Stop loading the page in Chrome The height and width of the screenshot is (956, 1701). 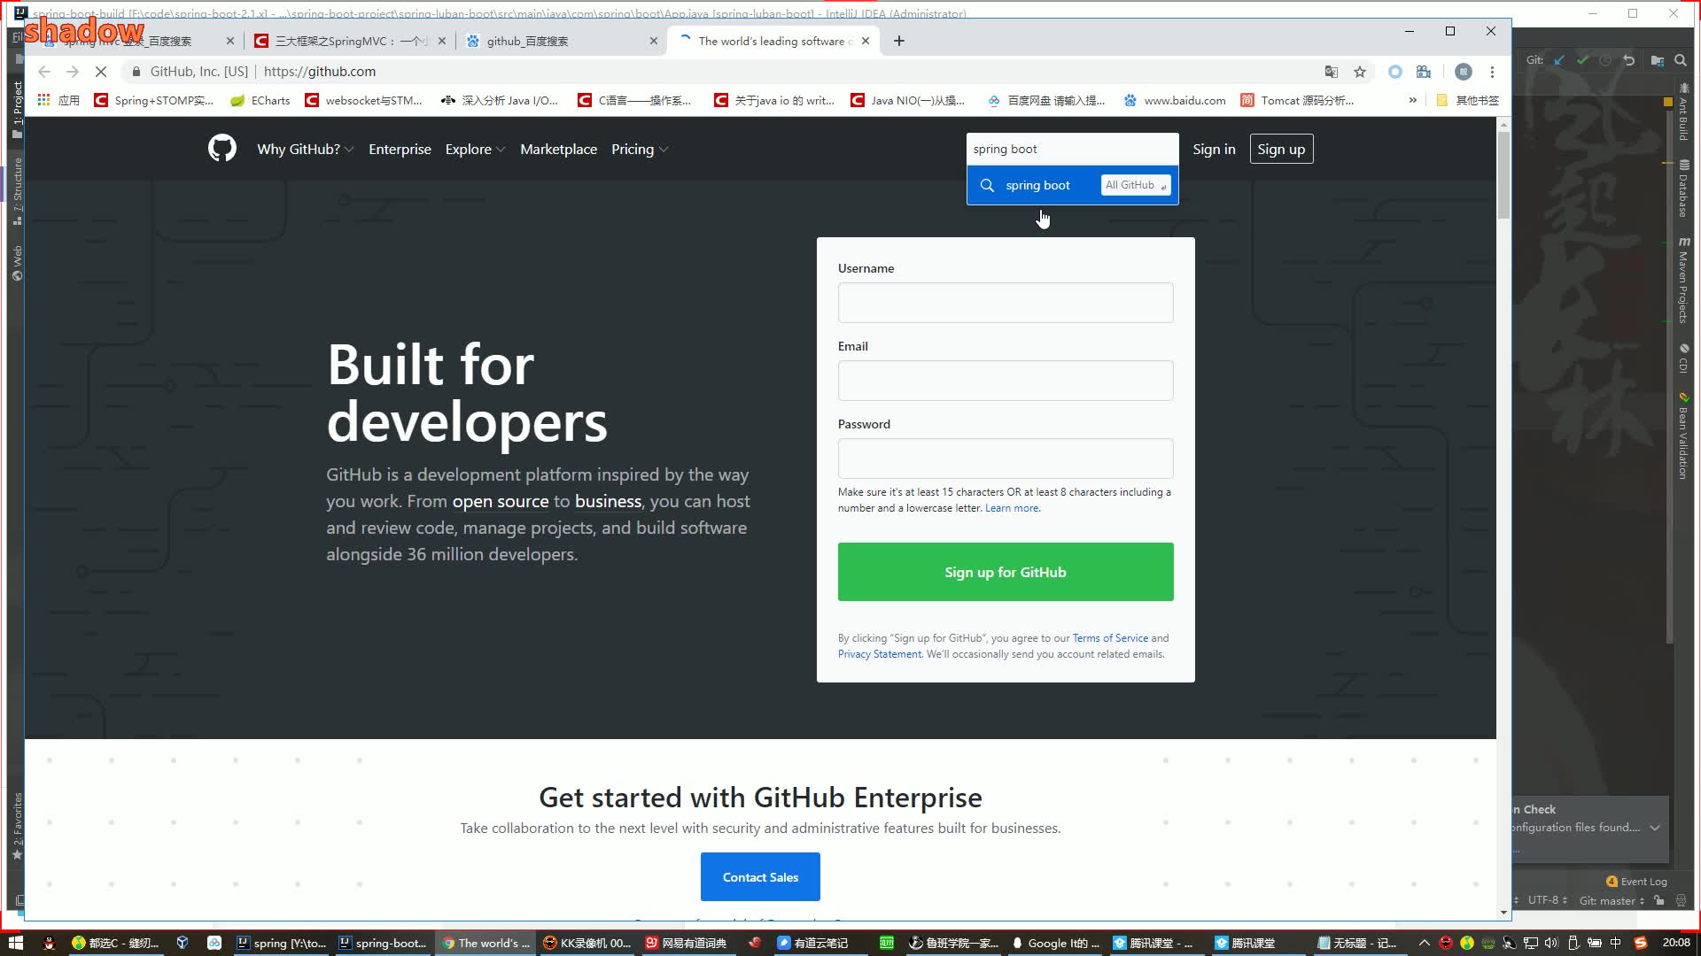coord(101,72)
